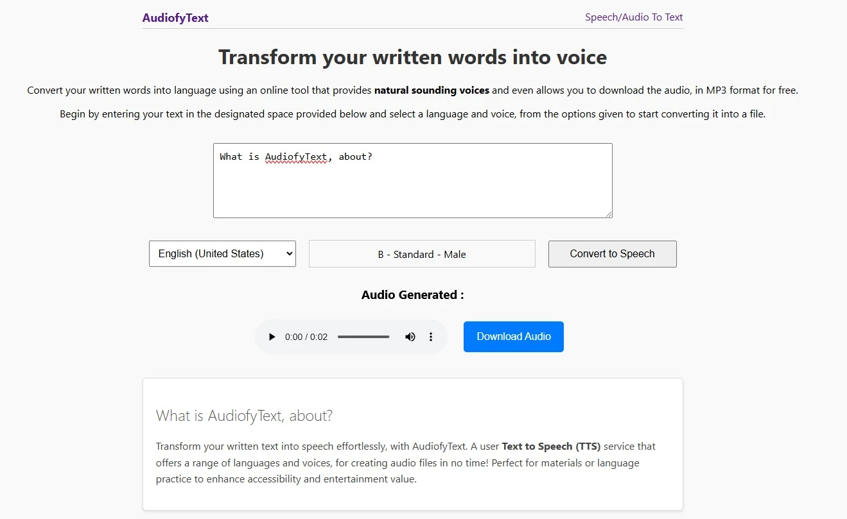The width and height of the screenshot is (847, 519).
Task: Click the red-underlined word AudiofyText in the textarea
Action: pyautogui.click(x=296, y=157)
